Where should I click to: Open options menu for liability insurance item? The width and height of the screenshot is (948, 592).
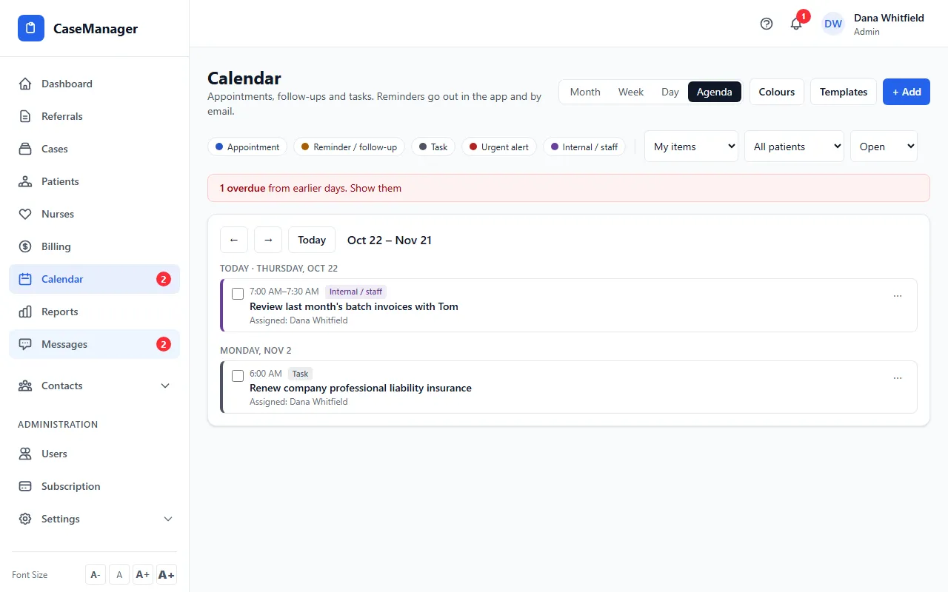tap(898, 378)
